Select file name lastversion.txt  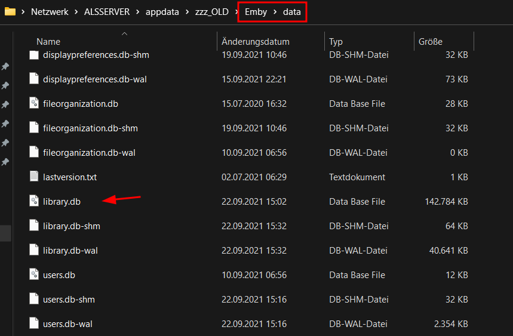click(70, 177)
